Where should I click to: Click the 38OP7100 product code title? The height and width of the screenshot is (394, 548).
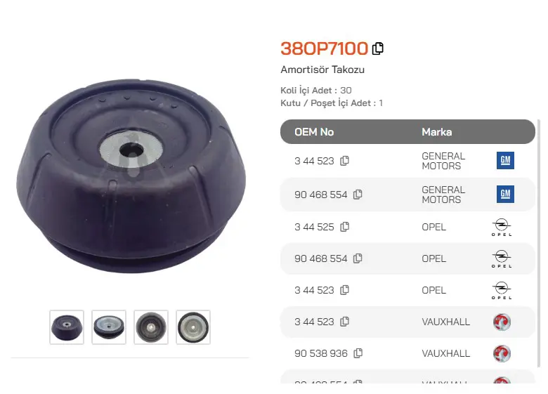(324, 48)
